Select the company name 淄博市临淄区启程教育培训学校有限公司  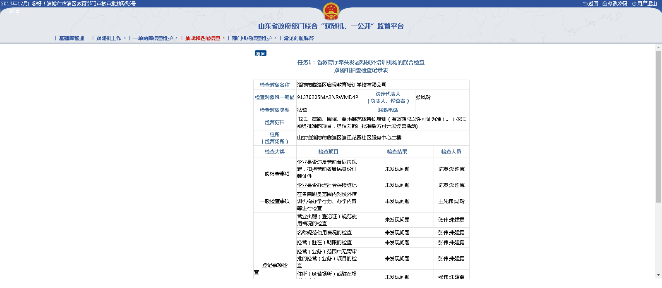[x=342, y=85]
